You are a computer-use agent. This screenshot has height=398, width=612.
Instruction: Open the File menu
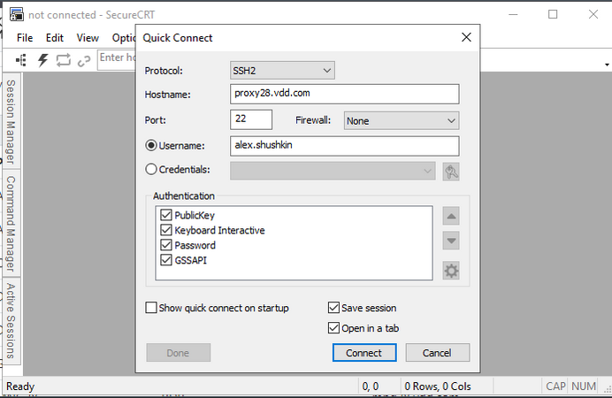pos(25,38)
